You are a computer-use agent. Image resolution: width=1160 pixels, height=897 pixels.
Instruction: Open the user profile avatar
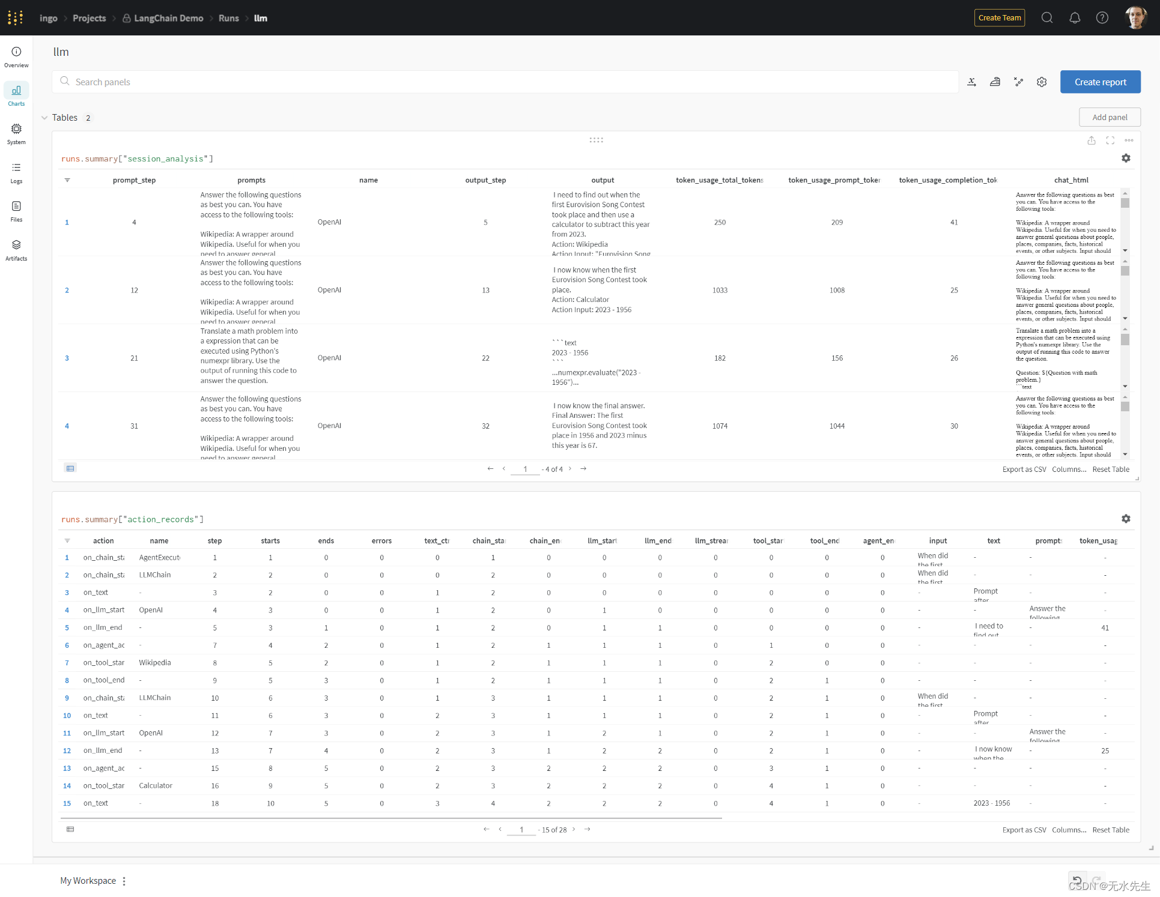click(1135, 17)
